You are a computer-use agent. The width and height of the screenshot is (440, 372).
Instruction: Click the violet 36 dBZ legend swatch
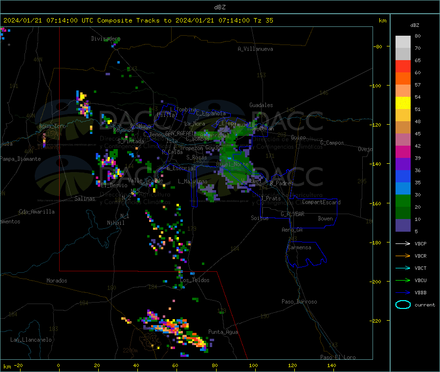(403, 164)
